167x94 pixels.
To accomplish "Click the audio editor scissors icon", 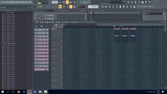I will 132,2.
